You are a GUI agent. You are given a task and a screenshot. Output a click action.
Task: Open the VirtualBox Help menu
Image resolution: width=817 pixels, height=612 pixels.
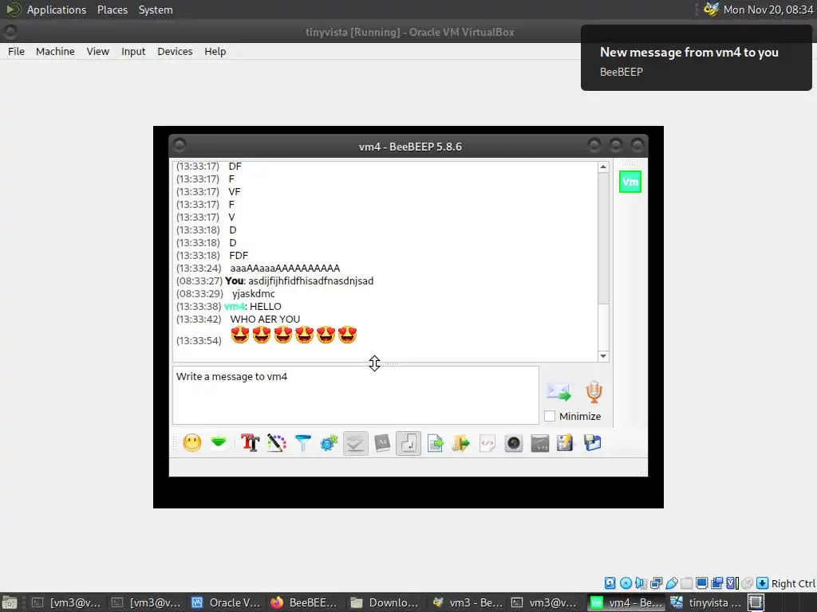tap(215, 52)
